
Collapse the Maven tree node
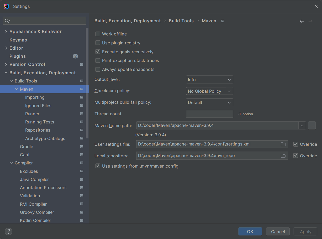(x=17, y=89)
